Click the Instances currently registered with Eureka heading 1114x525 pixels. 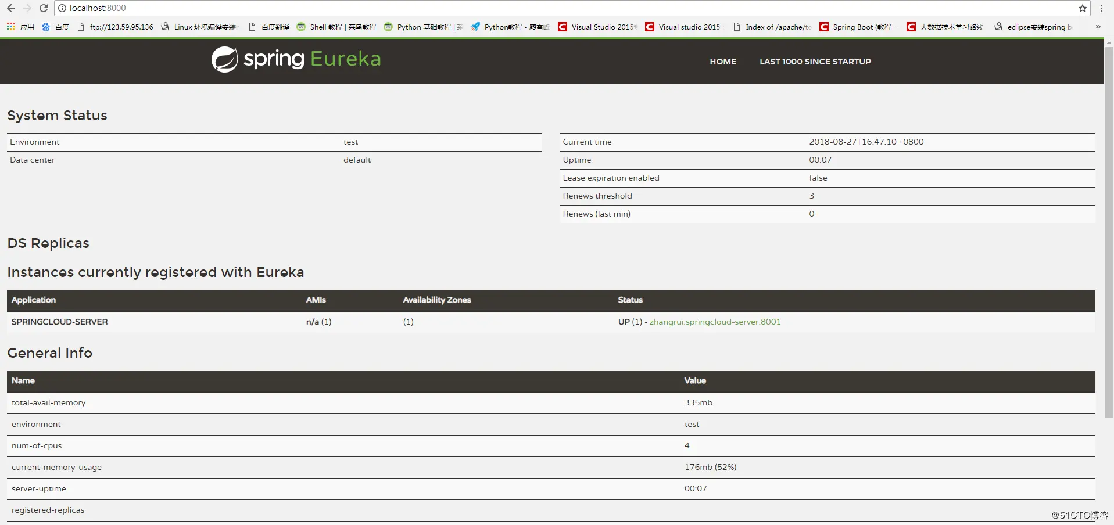pos(156,272)
